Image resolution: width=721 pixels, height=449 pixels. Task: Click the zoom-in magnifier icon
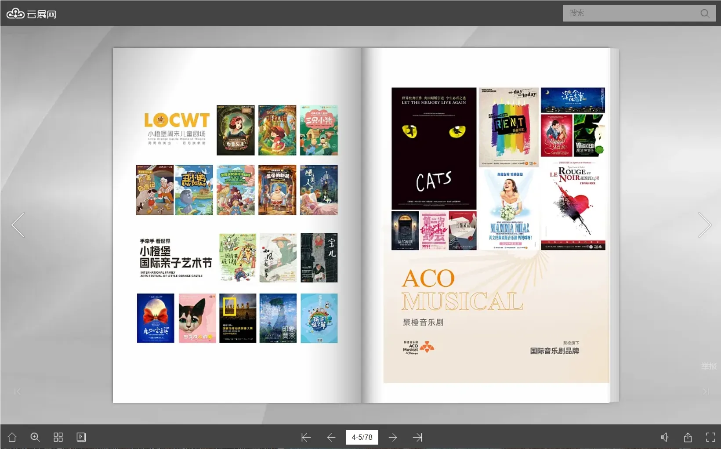coord(35,437)
